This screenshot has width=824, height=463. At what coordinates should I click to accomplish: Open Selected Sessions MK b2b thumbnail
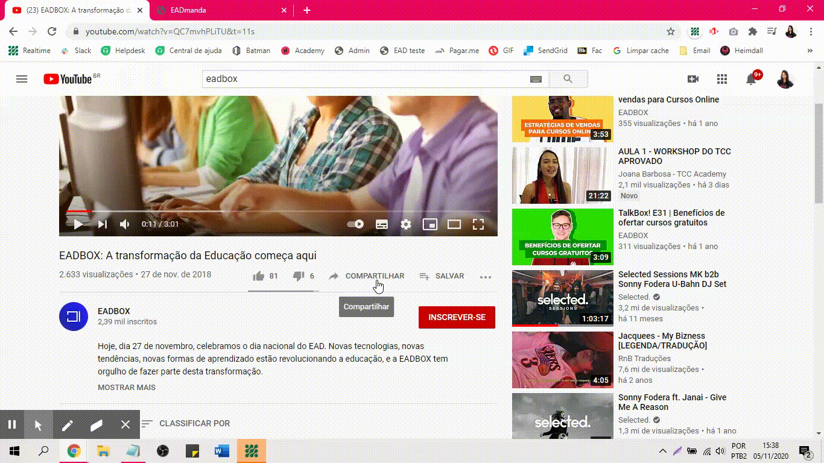[563, 298]
